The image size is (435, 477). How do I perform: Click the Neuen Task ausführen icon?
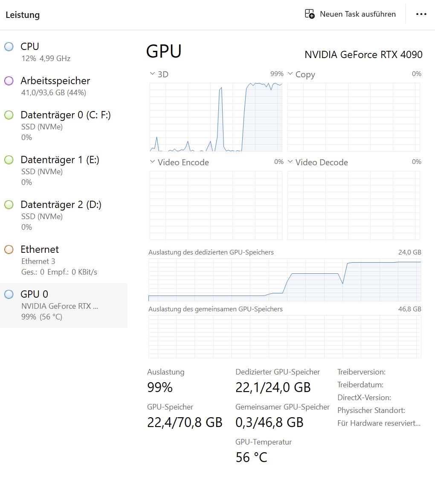[310, 14]
